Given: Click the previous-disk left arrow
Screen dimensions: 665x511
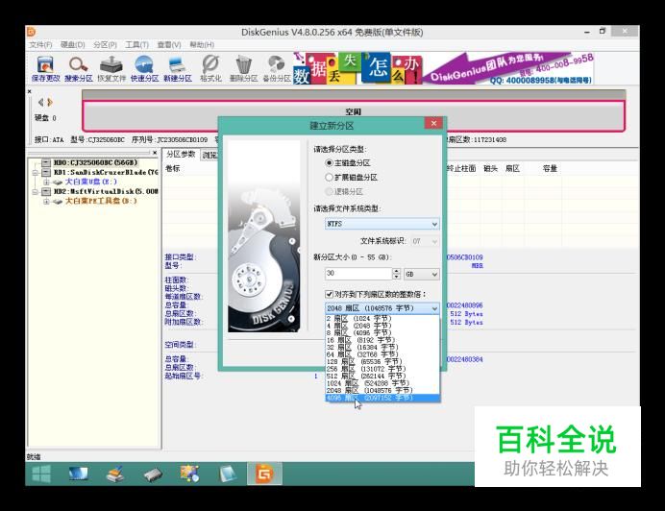Looking at the screenshot, I should pos(40,102).
